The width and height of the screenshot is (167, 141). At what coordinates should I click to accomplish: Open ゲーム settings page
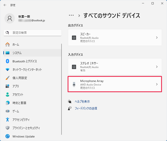pos(32,111)
